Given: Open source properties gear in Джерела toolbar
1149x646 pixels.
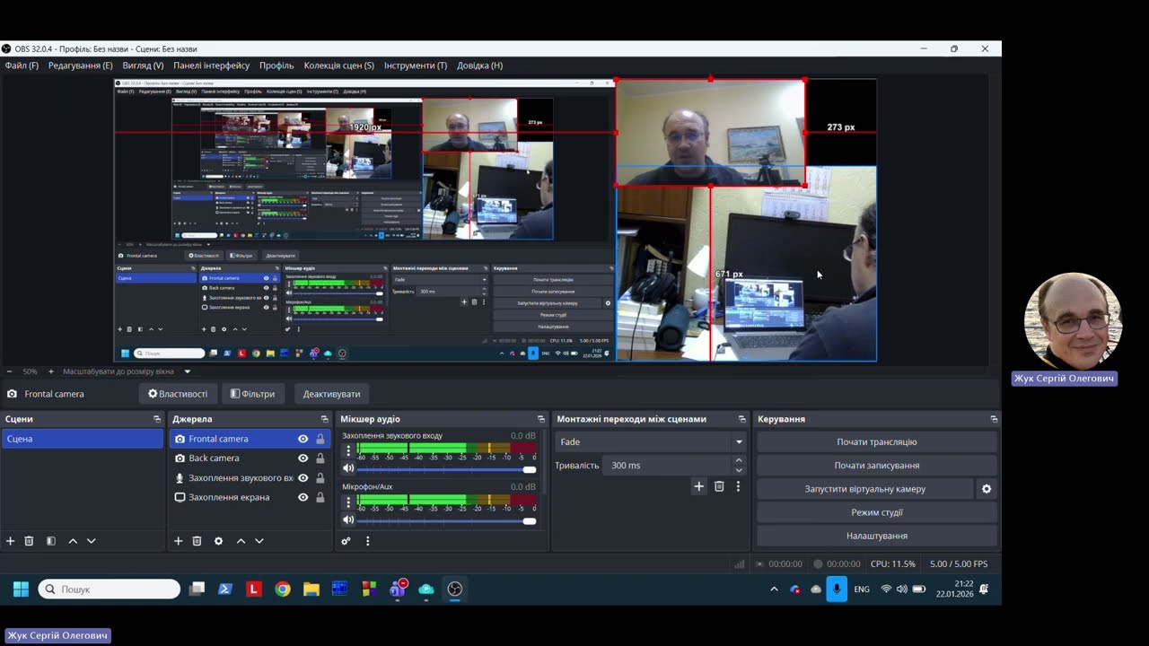Looking at the screenshot, I should [218, 541].
